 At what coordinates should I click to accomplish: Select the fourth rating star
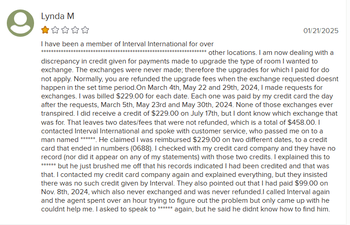[75, 30]
